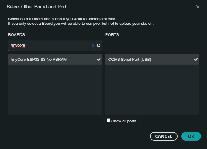
Task: Click the checkmark beside COM3 Serial Port
Action: pos(196,60)
